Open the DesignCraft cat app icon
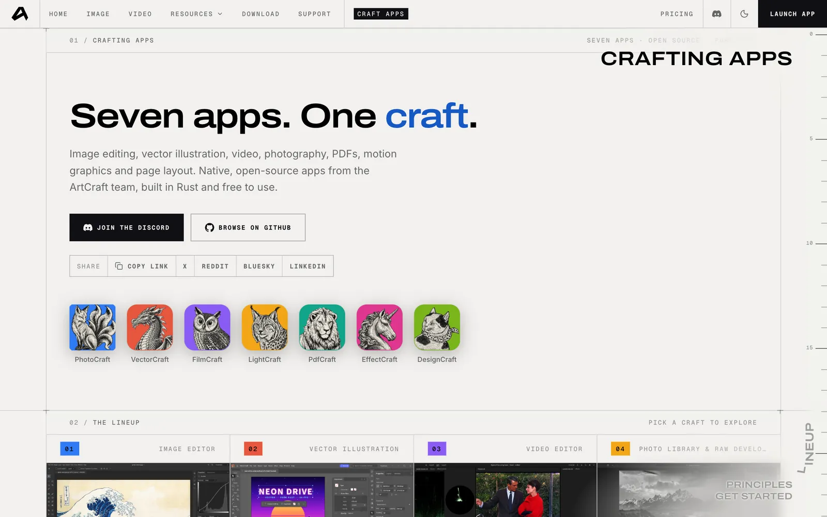Viewport: 827px width, 517px height. coord(437,327)
